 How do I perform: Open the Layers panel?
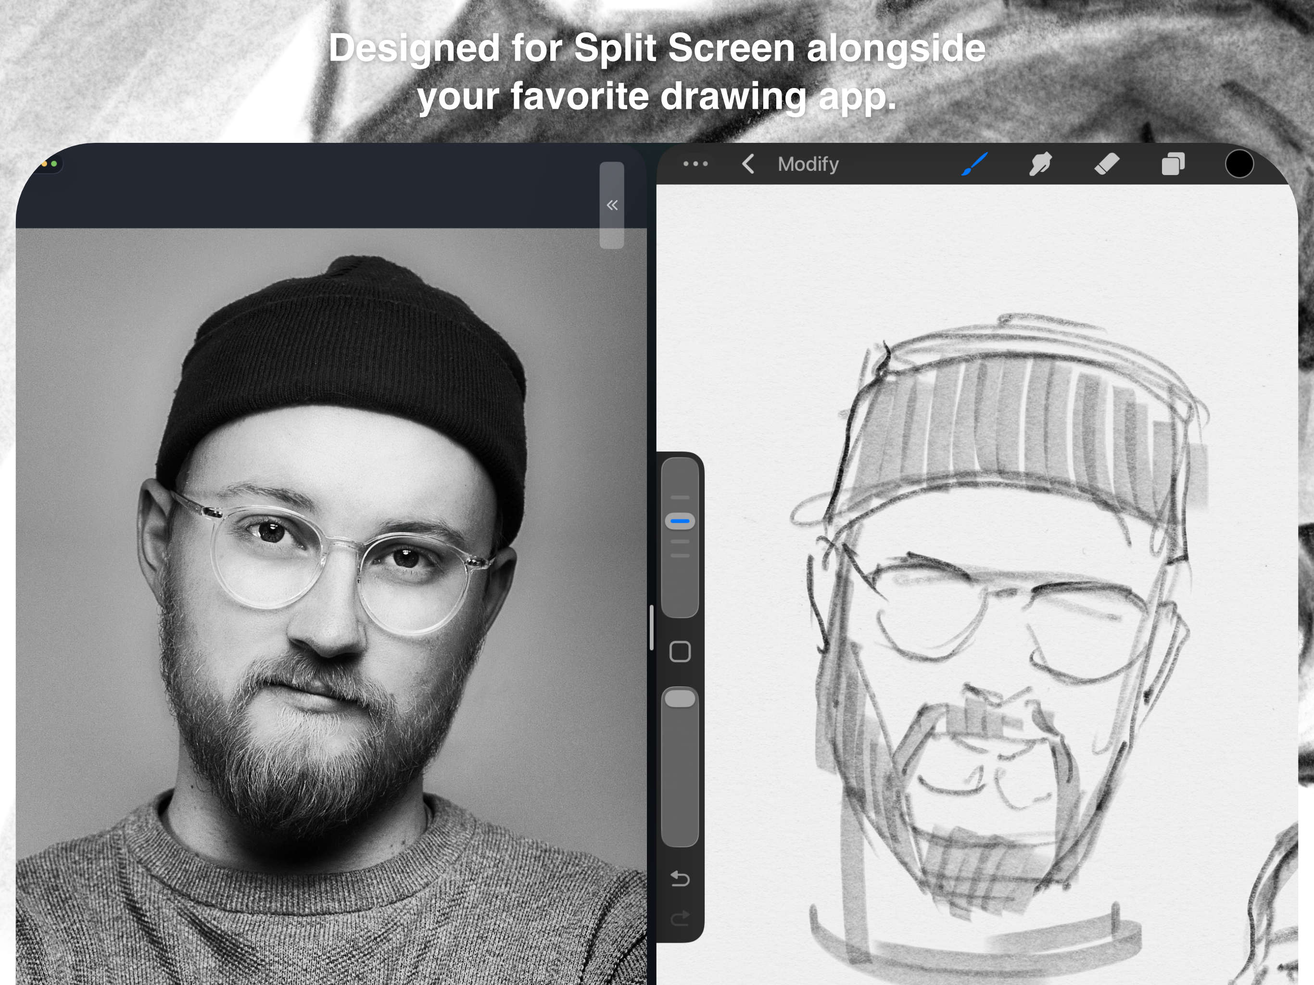point(1172,164)
